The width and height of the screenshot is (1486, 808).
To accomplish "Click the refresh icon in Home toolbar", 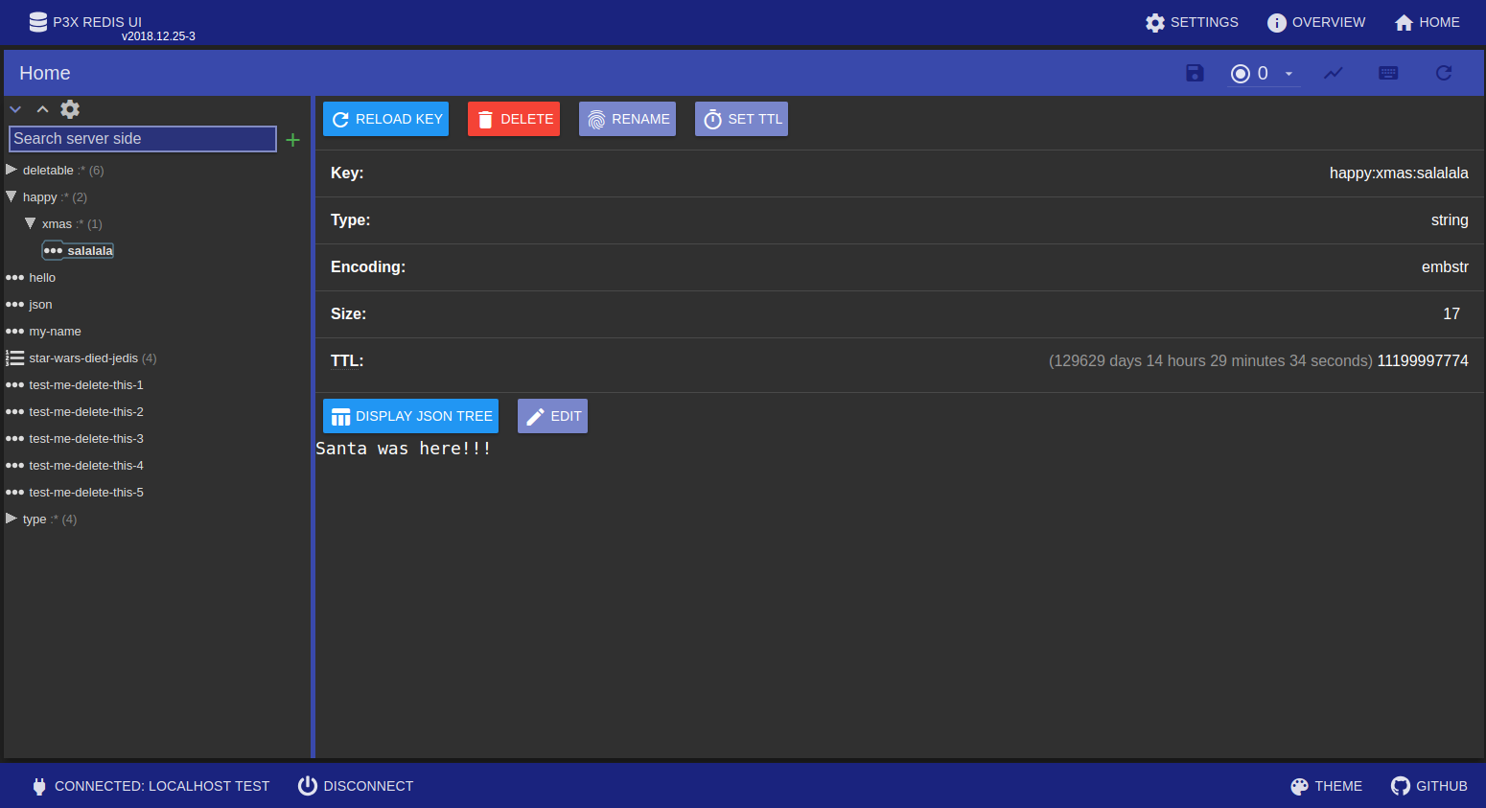I will (x=1444, y=73).
